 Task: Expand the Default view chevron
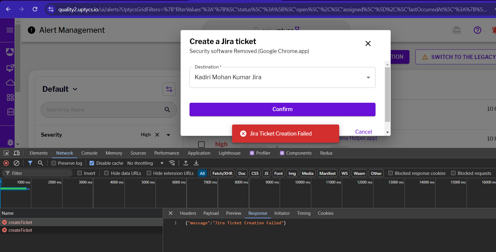click(75, 89)
